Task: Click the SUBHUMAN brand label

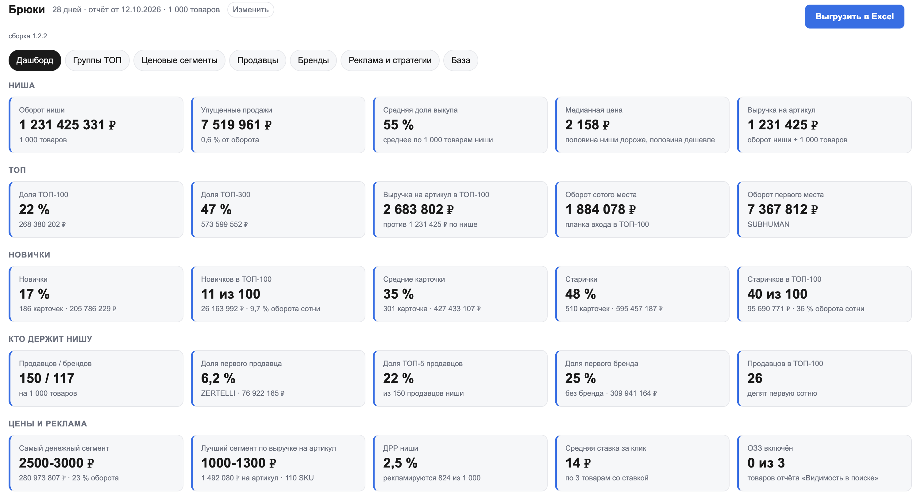Action: click(768, 224)
